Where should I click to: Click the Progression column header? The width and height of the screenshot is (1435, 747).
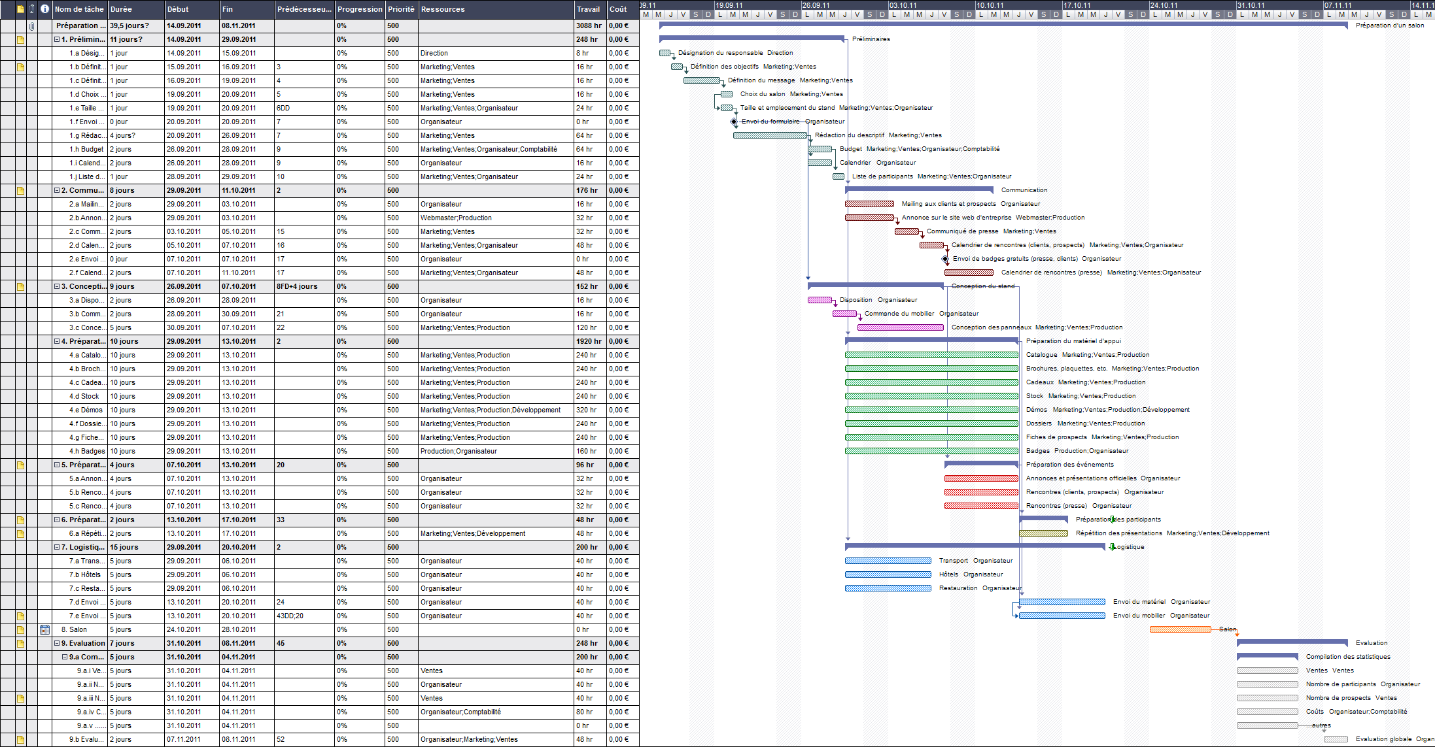(360, 9)
